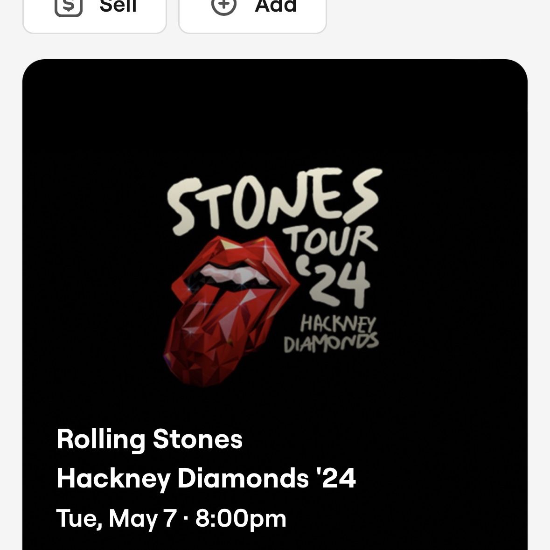Tap the TOUR '24 artwork text
550x550 pixels.
tap(331, 266)
